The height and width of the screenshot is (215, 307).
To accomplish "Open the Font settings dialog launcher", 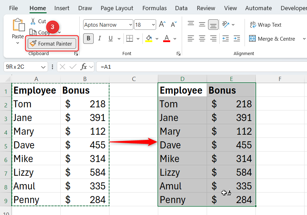I will click(x=178, y=54).
